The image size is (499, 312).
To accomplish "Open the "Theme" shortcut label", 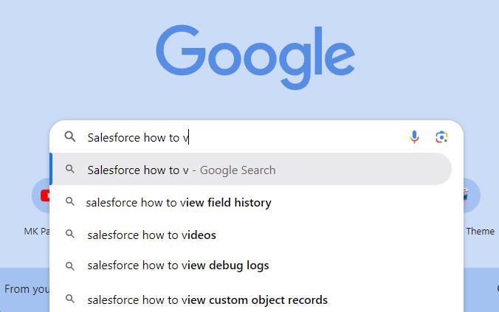I will pyautogui.click(x=480, y=231).
